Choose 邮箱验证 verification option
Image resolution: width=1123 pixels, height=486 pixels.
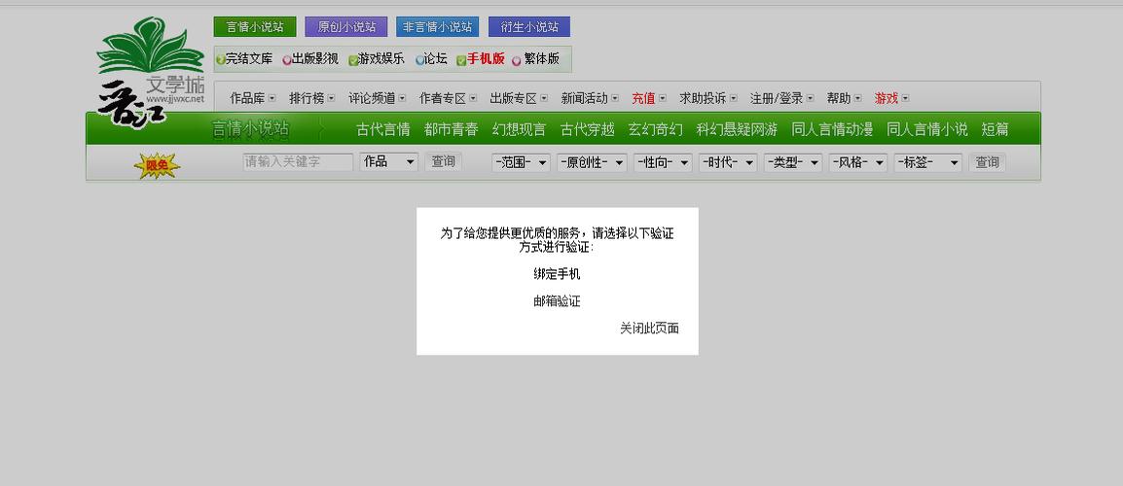(x=558, y=301)
